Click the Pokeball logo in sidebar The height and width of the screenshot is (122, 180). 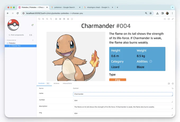pyautogui.click(x=13, y=25)
